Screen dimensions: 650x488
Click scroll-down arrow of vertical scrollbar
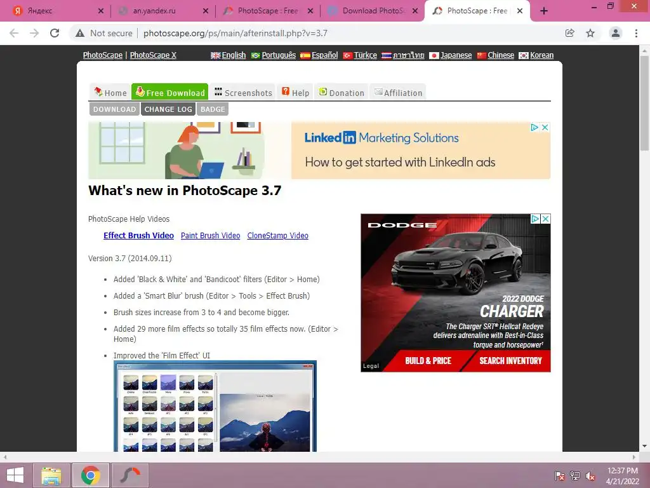[x=644, y=446]
